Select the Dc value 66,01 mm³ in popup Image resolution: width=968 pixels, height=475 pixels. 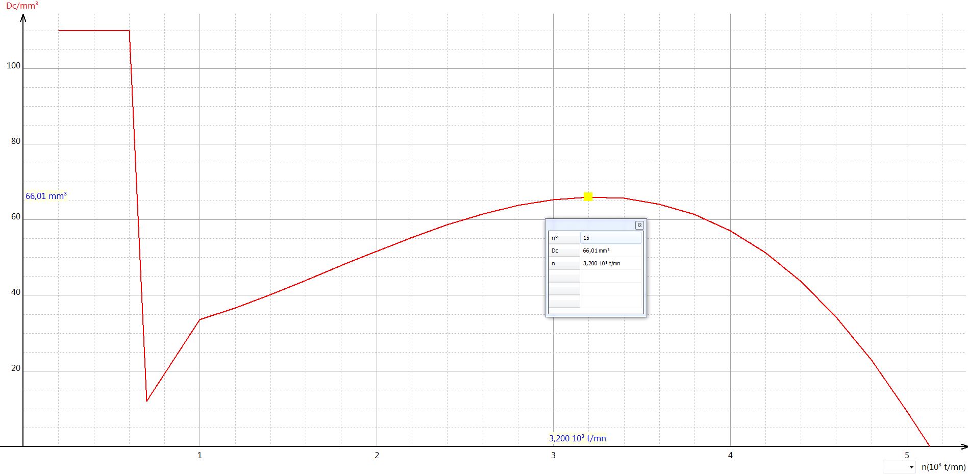[611, 251]
